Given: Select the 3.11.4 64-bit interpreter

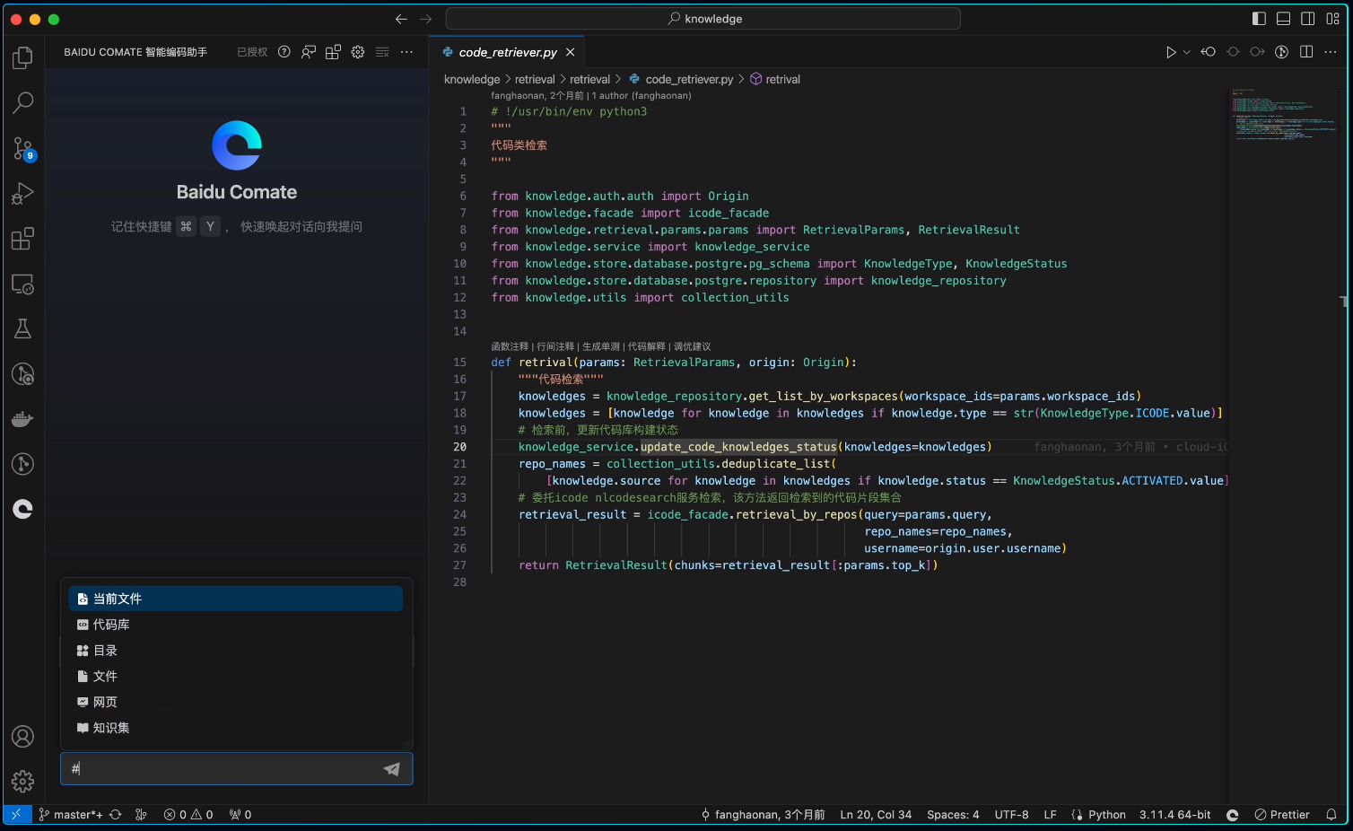Looking at the screenshot, I should (1174, 815).
